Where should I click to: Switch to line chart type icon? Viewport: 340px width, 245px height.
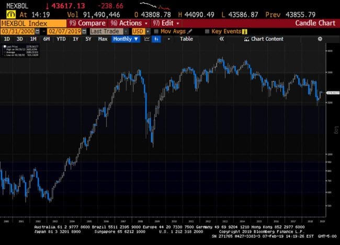coord(147,39)
